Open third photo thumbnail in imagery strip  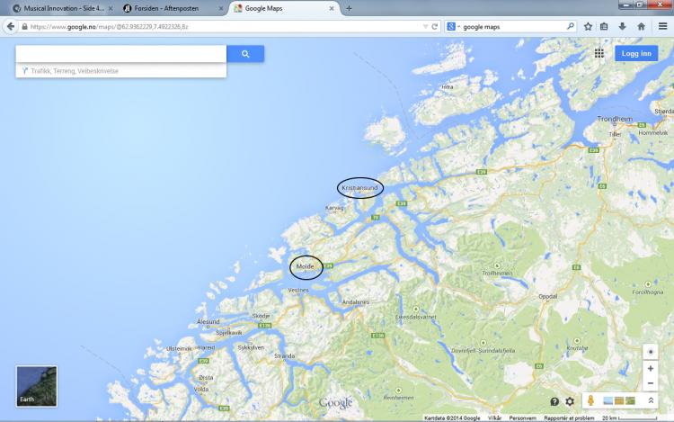[630, 401]
